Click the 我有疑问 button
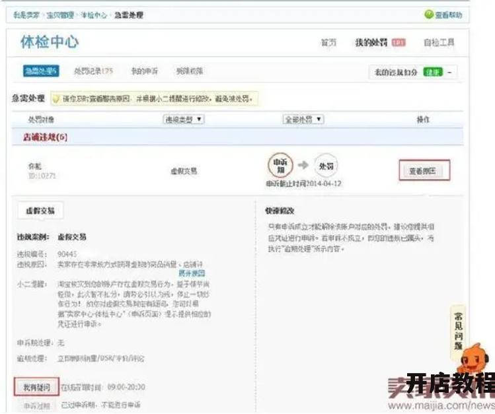Screen dimensions: 495x414 (36, 387)
